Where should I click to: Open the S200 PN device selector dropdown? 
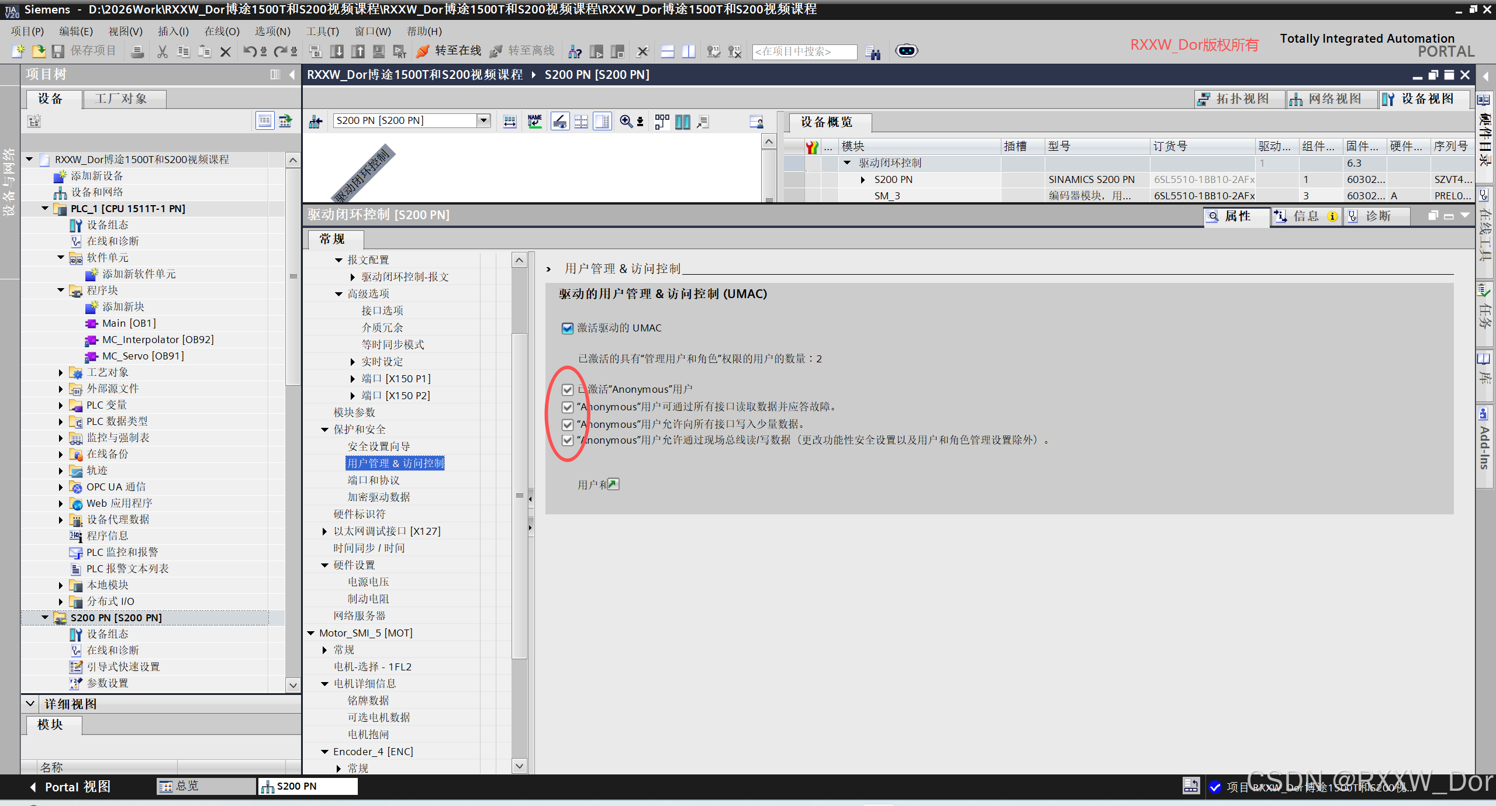[483, 120]
